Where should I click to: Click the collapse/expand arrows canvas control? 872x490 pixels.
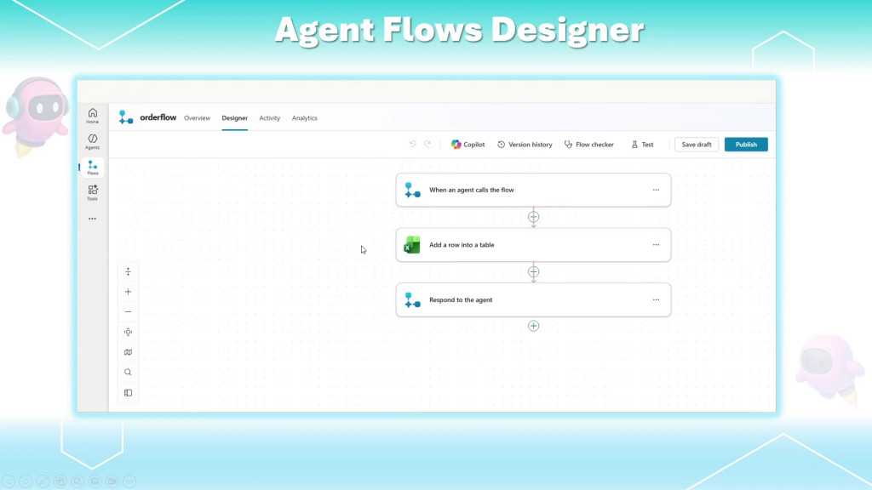(128, 271)
